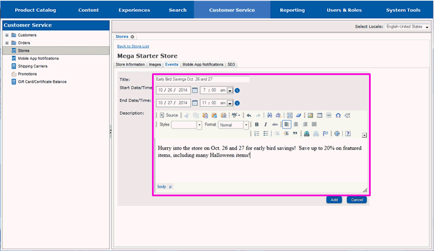
Task: Open the Format Normal dropdown
Action: click(x=233, y=125)
